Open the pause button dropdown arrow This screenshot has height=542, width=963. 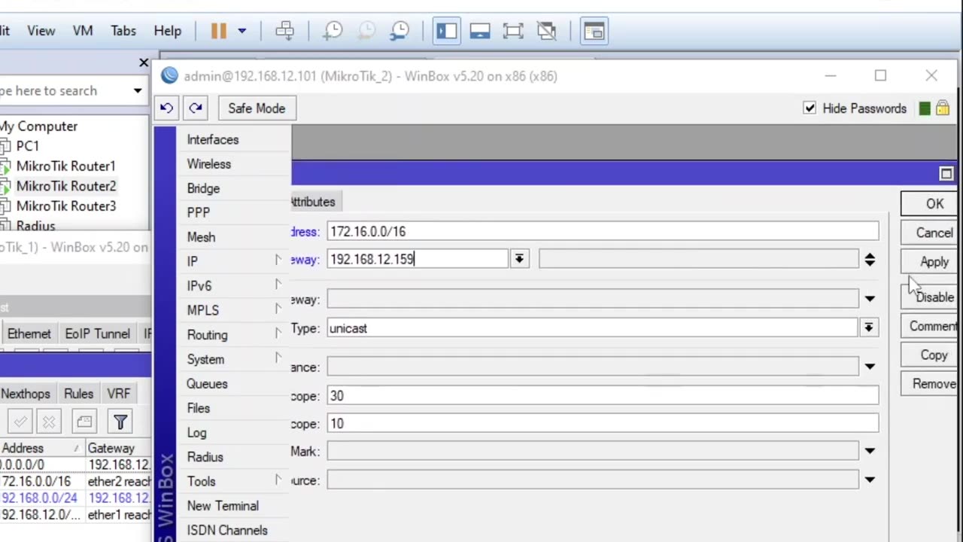(242, 31)
